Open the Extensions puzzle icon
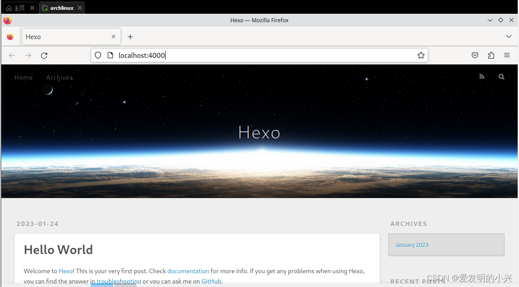The image size is (519, 287). coord(491,55)
